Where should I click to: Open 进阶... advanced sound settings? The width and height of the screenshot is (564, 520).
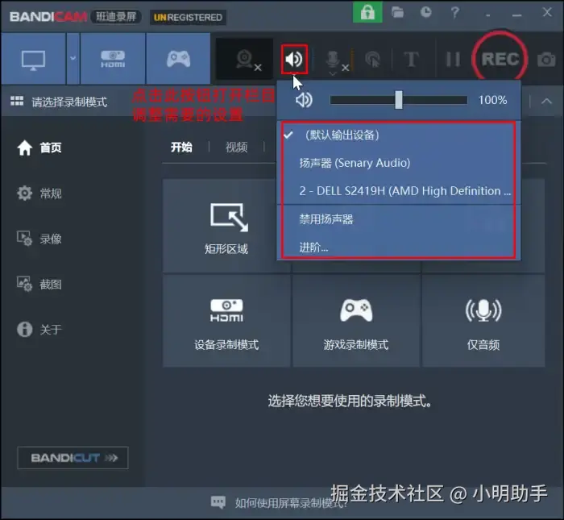399,247
